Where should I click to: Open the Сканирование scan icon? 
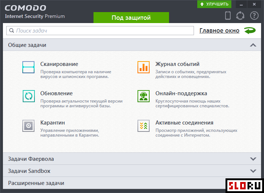[x=29, y=67]
